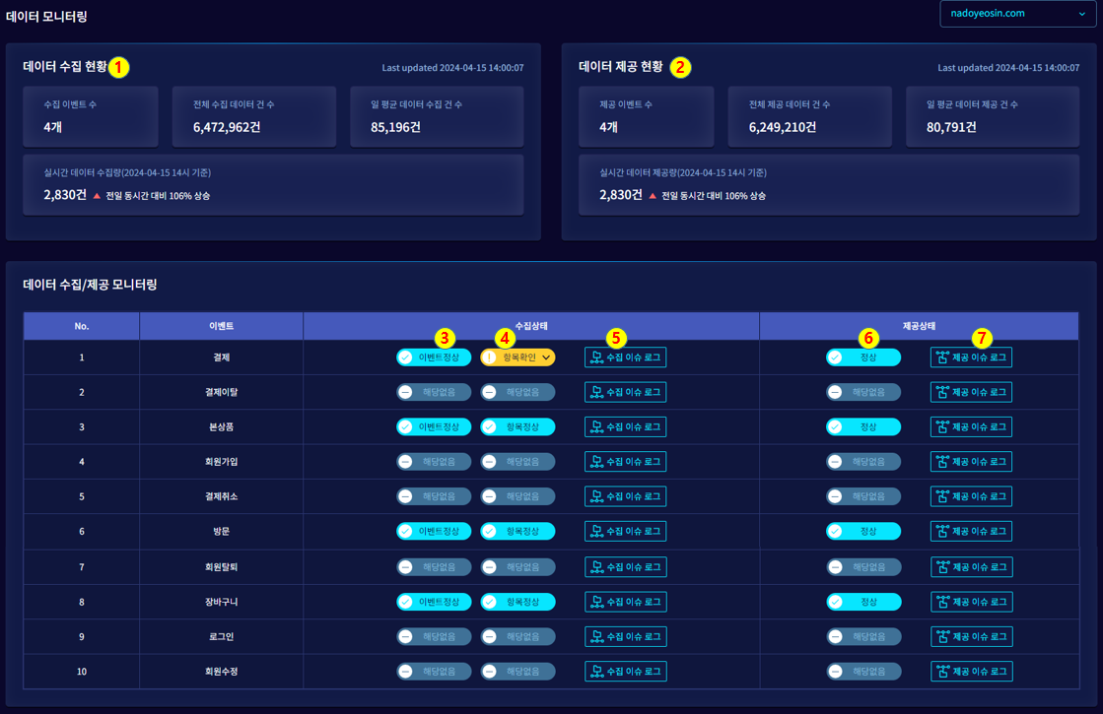Click the 장바구니 event name cell
Screen dimensions: 1103x714
coord(221,603)
